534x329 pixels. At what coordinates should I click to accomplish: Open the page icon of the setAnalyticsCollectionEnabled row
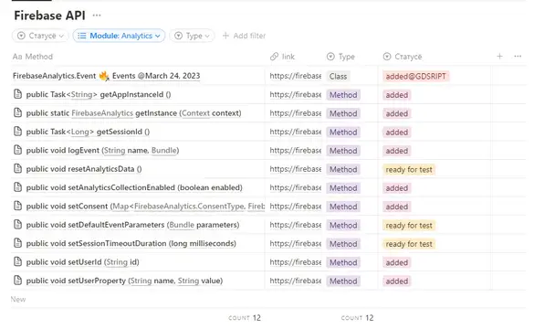17,187
